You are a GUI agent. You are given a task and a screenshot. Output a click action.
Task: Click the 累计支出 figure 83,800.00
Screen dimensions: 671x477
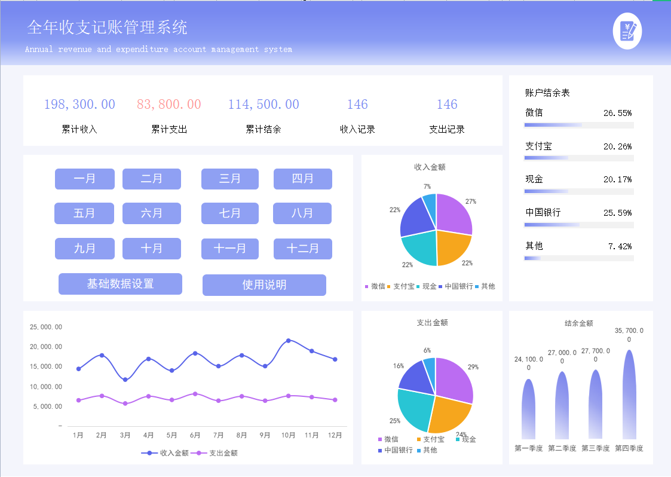tap(169, 104)
